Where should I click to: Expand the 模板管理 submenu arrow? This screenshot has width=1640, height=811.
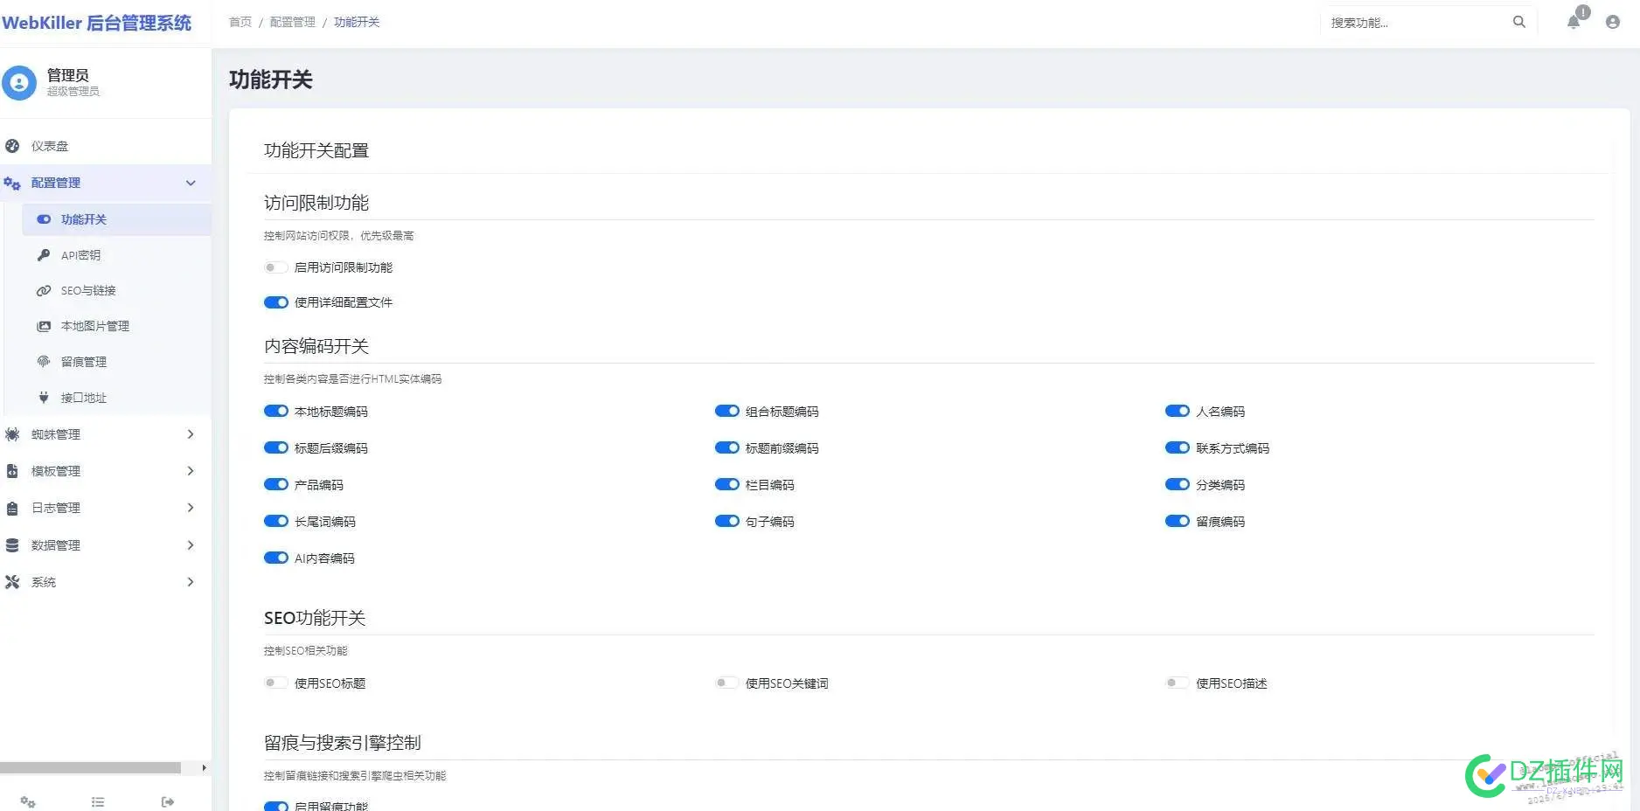(x=191, y=471)
